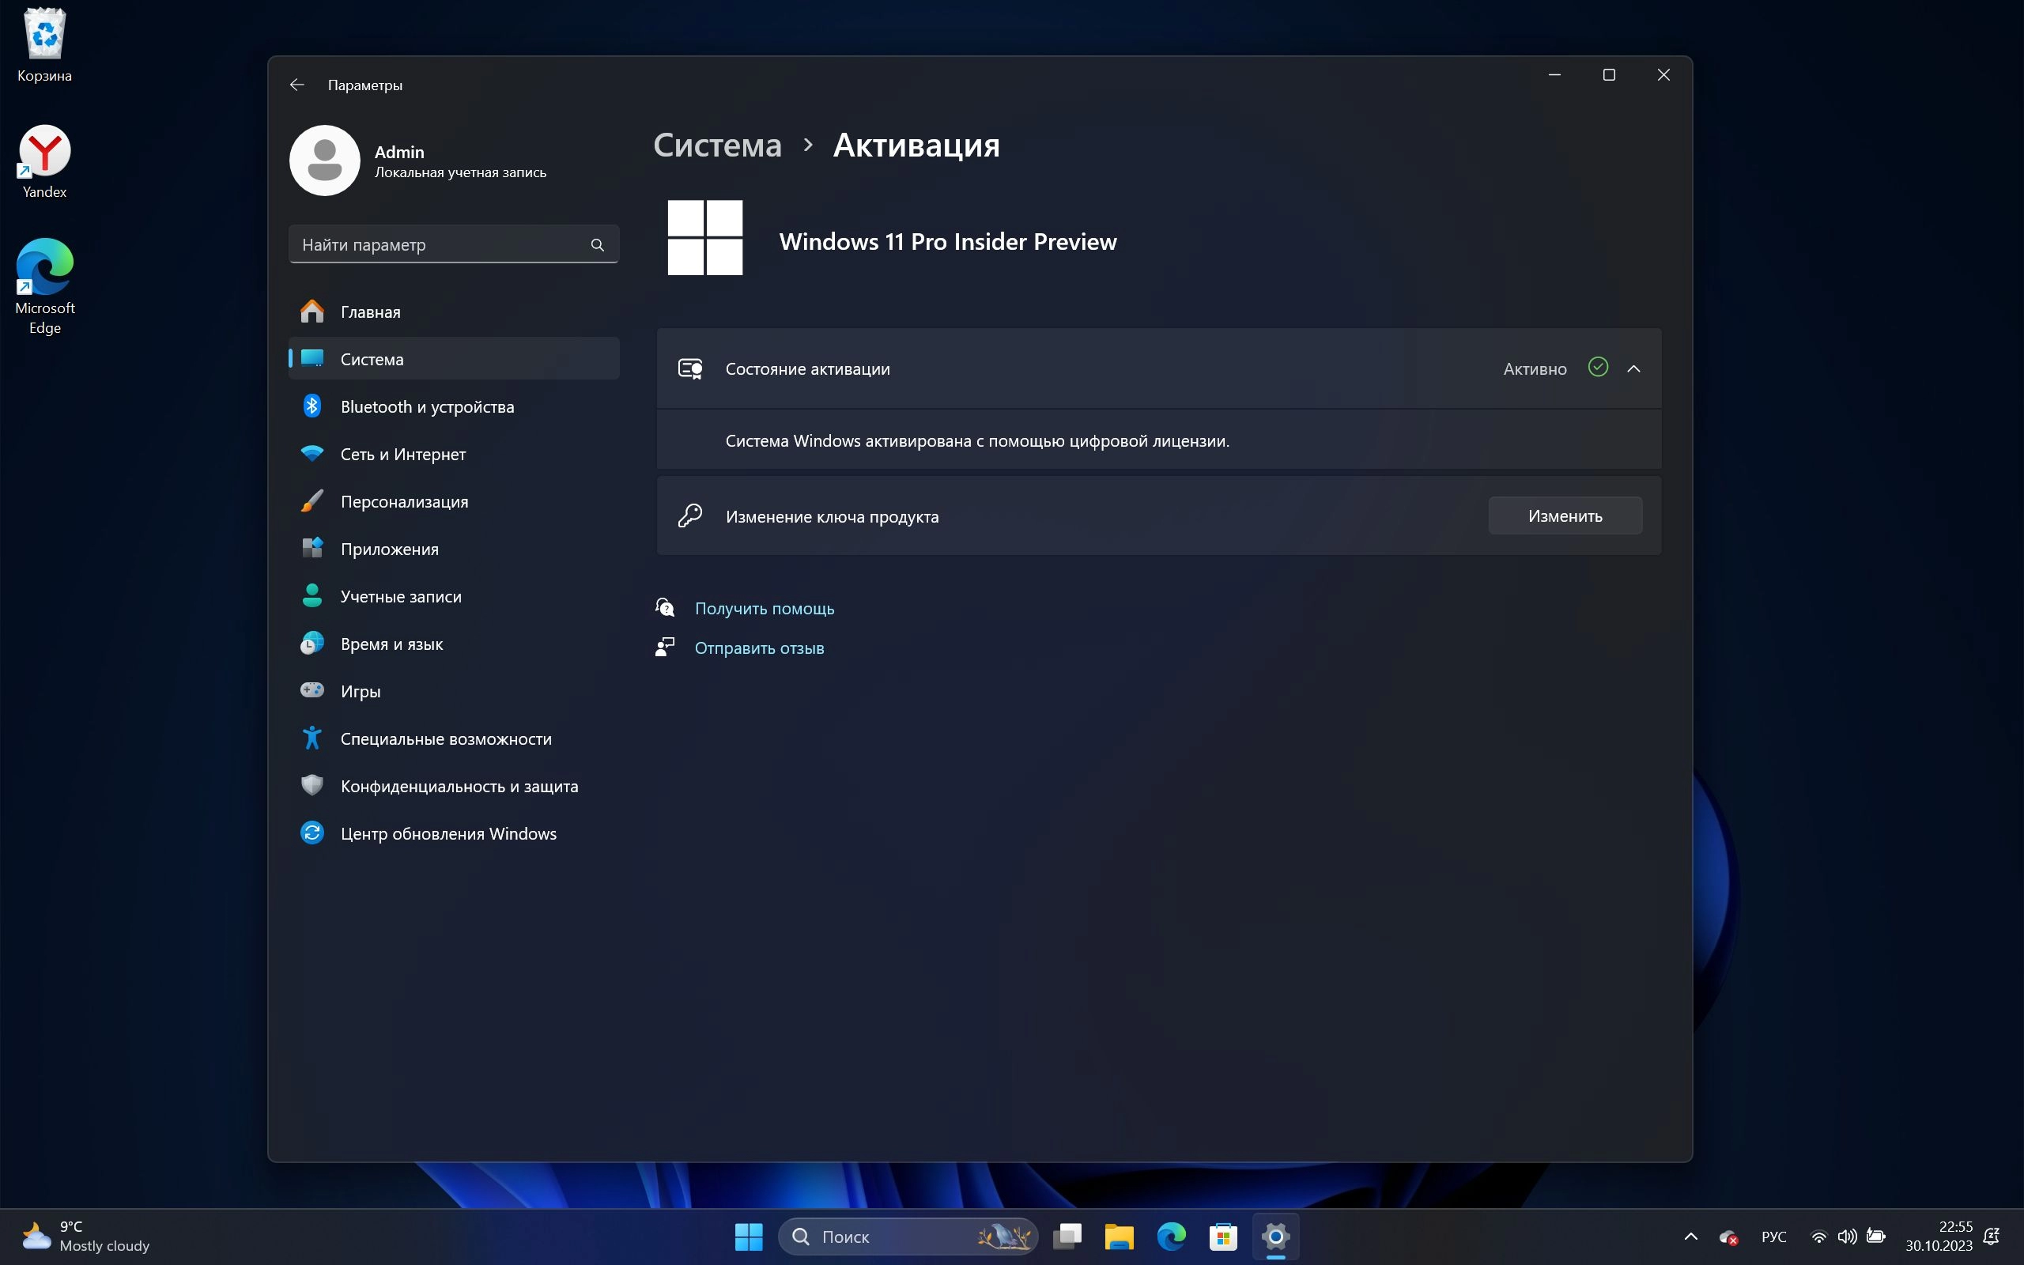Open Игры settings section
The height and width of the screenshot is (1265, 2024).
tap(360, 692)
